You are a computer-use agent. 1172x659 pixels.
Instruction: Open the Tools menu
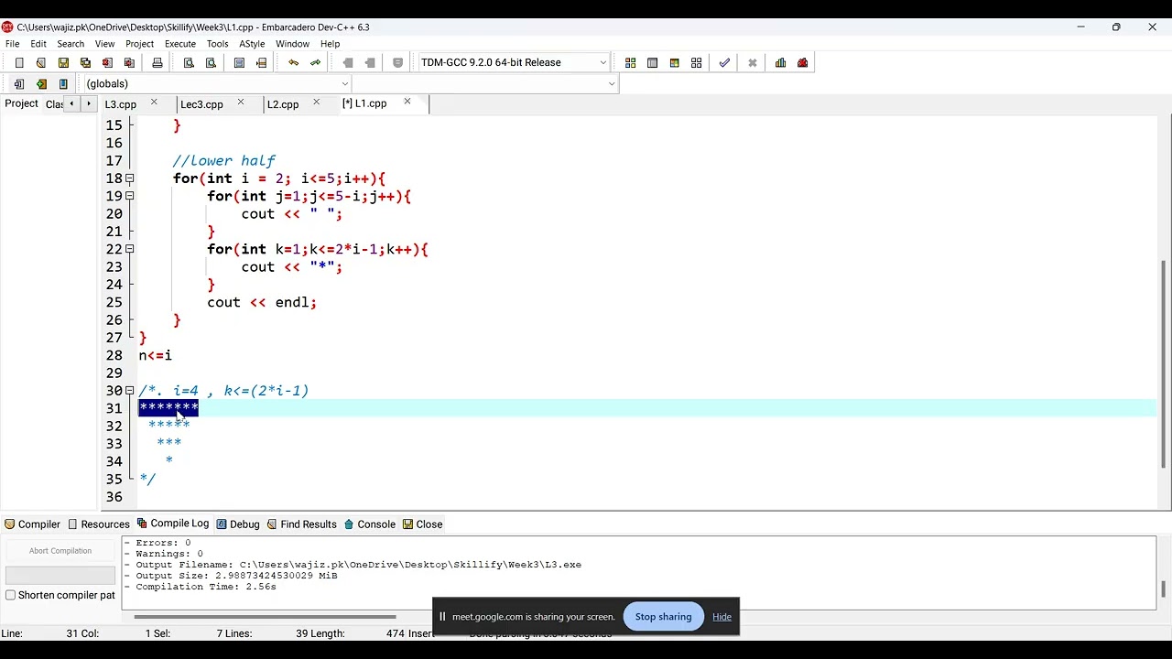217,44
